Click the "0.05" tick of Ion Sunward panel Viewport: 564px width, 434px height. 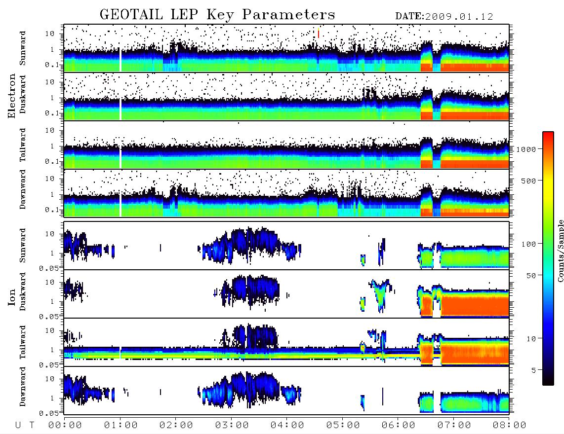click(48, 268)
